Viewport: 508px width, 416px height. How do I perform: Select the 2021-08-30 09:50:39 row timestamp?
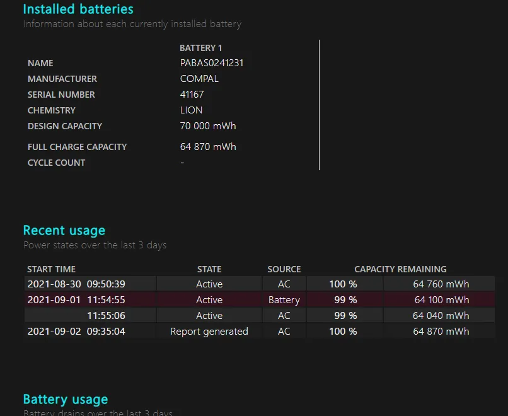tap(76, 284)
